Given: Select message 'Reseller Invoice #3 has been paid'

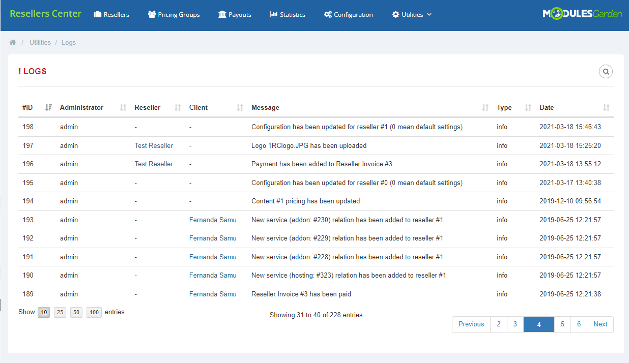Looking at the screenshot, I should point(301,294).
